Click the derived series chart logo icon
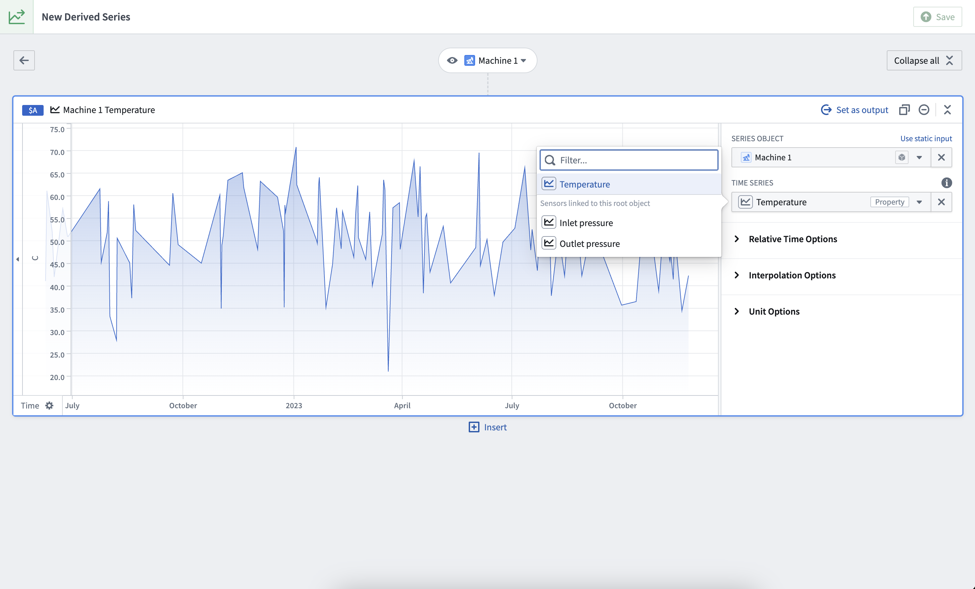 [x=17, y=17]
